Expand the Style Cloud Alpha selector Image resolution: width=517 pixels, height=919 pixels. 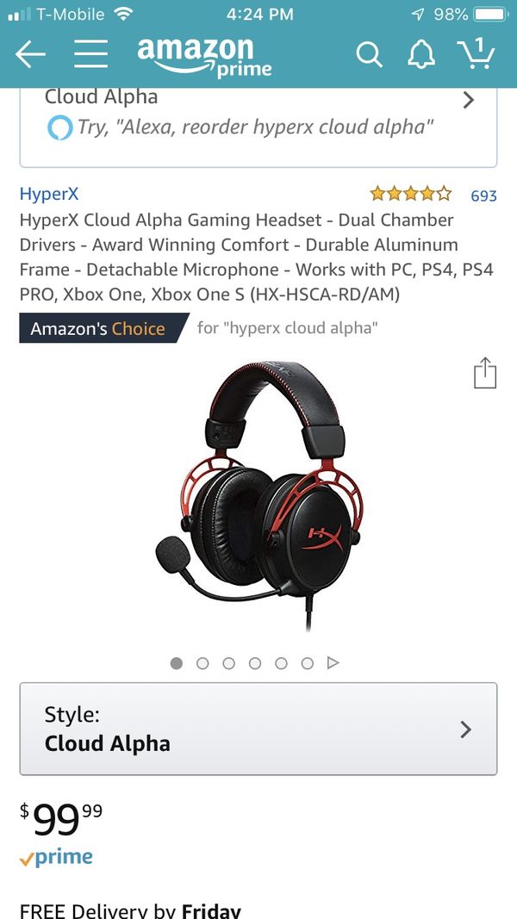(x=258, y=729)
